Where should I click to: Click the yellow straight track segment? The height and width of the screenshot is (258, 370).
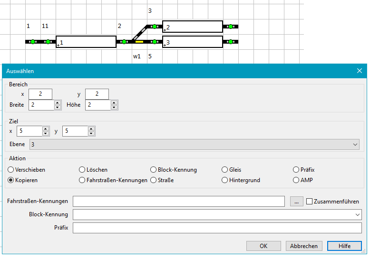pos(139,42)
